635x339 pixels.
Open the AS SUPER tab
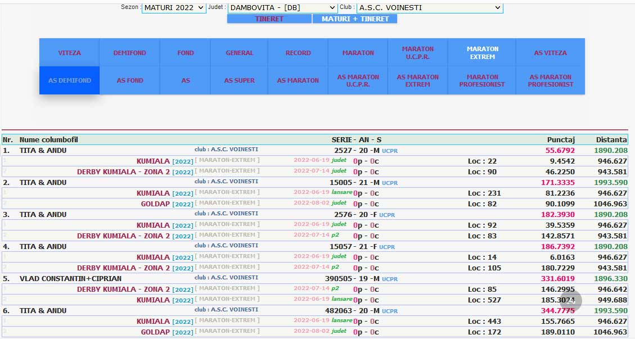coord(240,80)
